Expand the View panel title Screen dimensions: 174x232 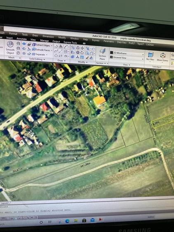(x=127, y=65)
